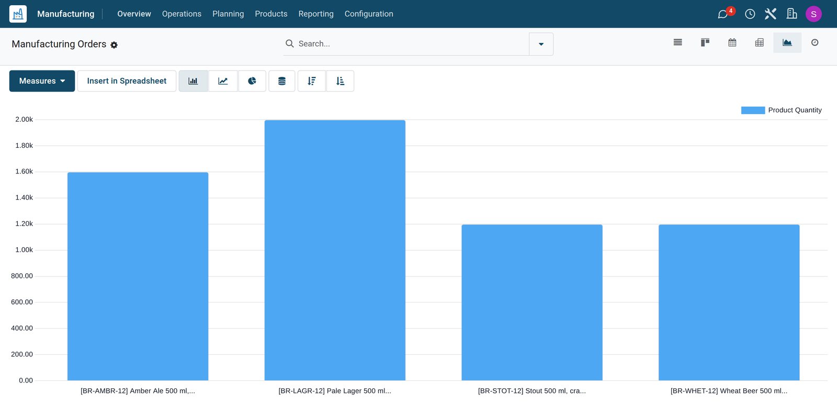The image size is (837, 406).
Task: Sort bars in descending order
Action: (312, 81)
